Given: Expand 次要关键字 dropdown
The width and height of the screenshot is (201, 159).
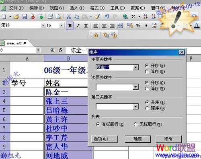Looking at the screenshot, I should (x=135, y=87).
